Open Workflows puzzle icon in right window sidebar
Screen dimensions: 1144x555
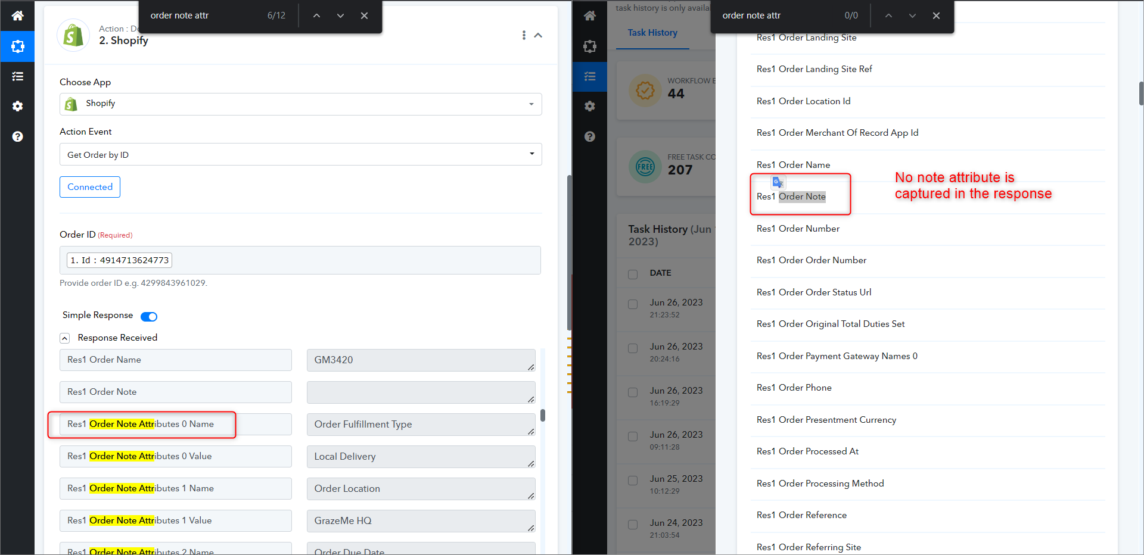(x=589, y=46)
